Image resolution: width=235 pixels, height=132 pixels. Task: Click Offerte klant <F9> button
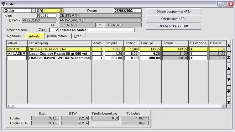coord(173,19)
